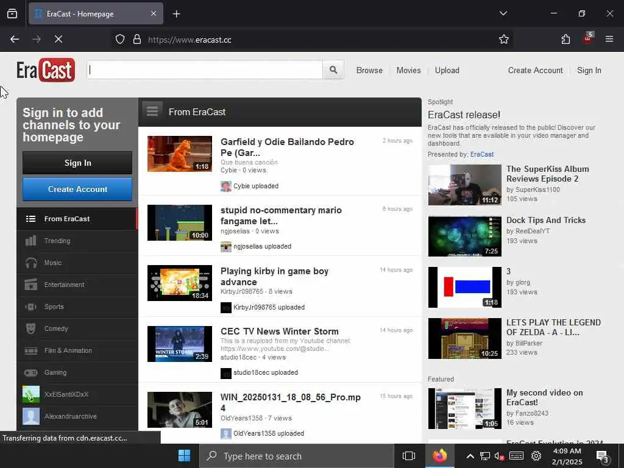Expand the list all tabs chevron
The width and height of the screenshot is (624, 468).
[x=503, y=13]
